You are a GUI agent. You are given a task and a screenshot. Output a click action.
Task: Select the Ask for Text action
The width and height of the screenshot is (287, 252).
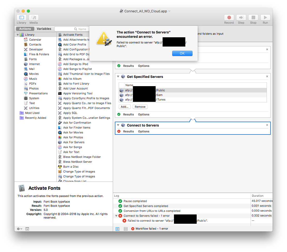pyautogui.click(x=71, y=152)
